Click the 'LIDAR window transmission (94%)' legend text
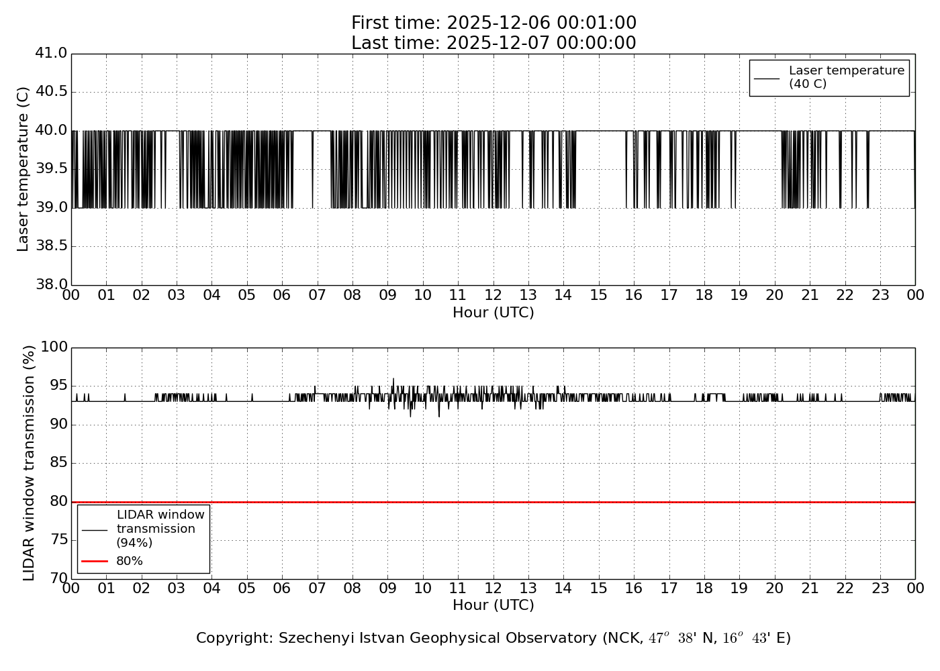940x671 pixels. pyautogui.click(x=160, y=529)
